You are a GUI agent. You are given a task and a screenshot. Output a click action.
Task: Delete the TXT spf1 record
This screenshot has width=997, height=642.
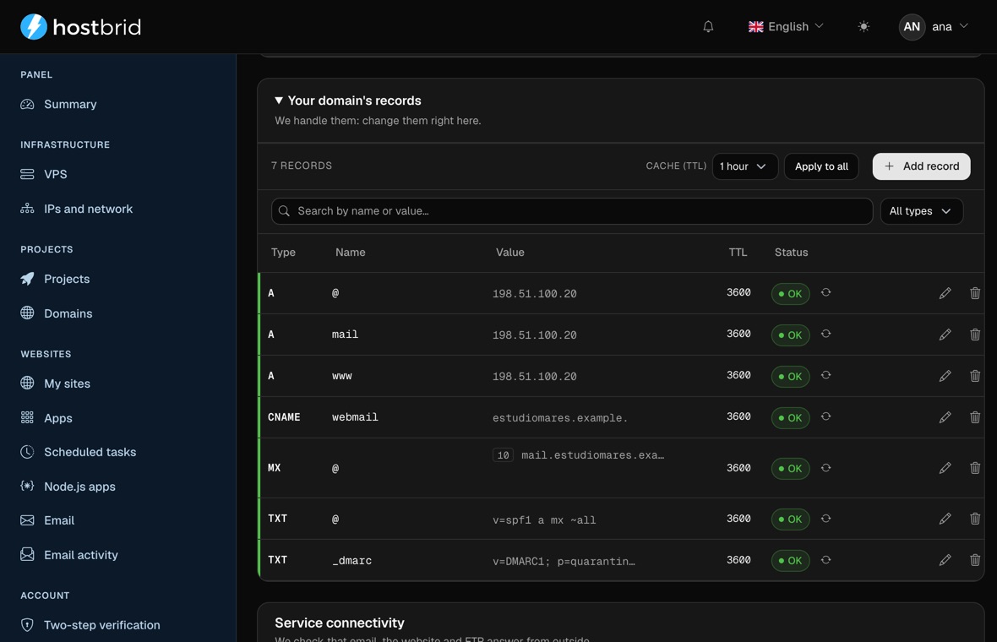(975, 519)
